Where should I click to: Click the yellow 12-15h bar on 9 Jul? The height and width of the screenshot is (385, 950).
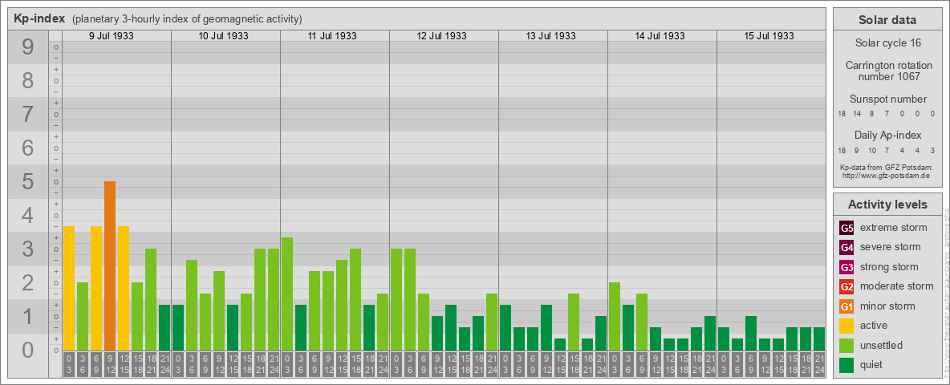click(124, 288)
